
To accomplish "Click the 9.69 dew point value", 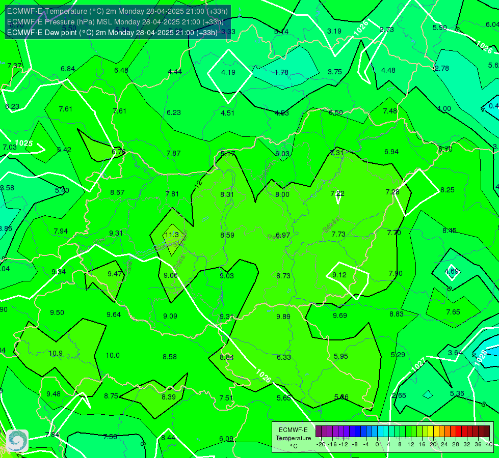I will point(340,316).
